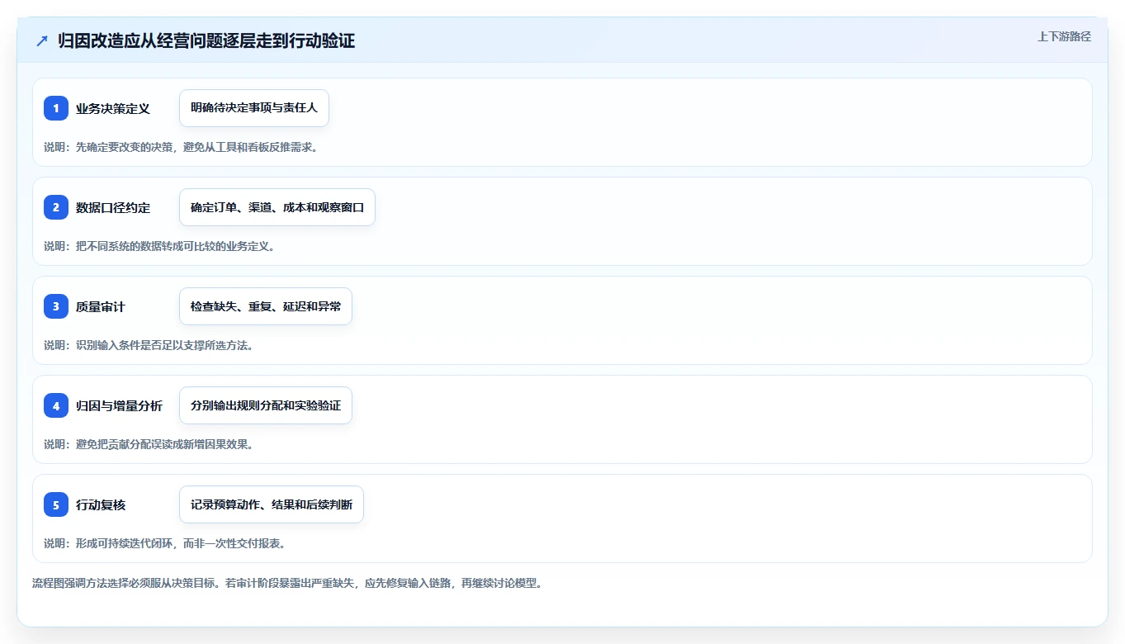
Task: Select the 分别输出规则分配和实验验证 chip
Action: (x=266, y=405)
